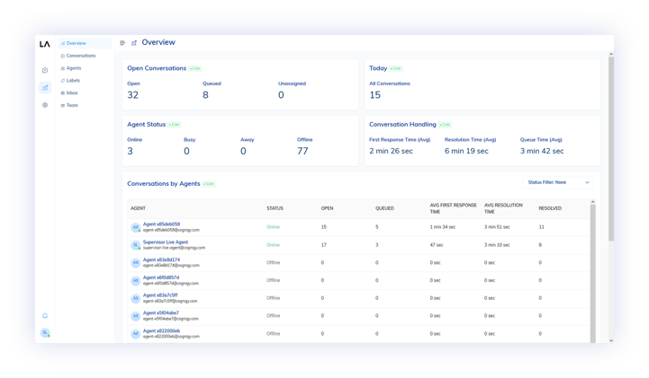This screenshot has width=649, height=378.
Task: Open Agent x83e8d174 name link
Action: tap(161, 260)
